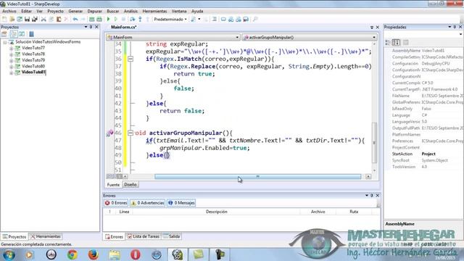The image size is (464, 261).
Task: Open the Proyecto menu
Action: coord(55,12)
